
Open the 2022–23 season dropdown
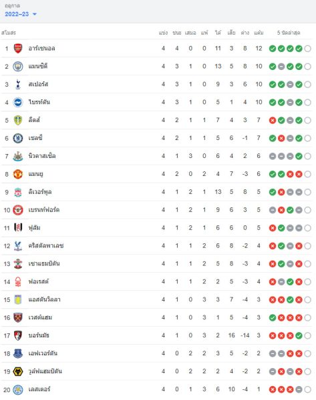point(21,14)
